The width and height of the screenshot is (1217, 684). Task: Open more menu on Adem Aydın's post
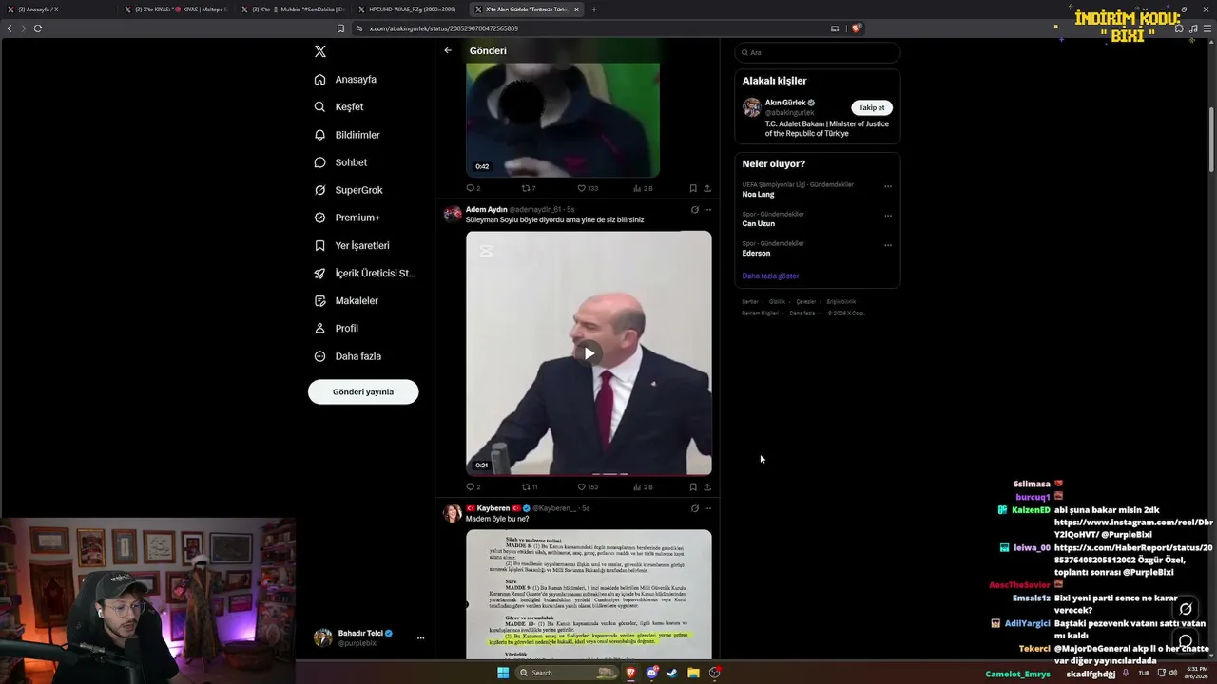click(x=707, y=209)
